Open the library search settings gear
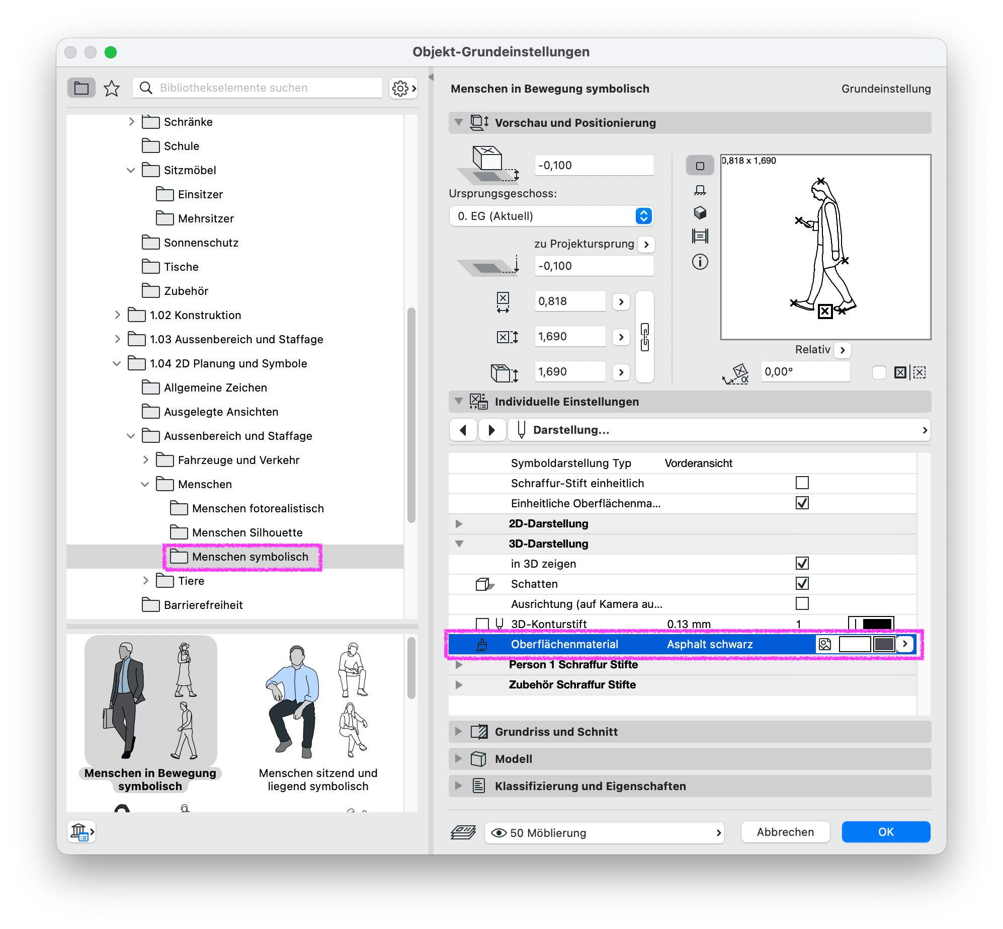Image resolution: width=1003 pixels, height=929 pixels. (403, 89)
